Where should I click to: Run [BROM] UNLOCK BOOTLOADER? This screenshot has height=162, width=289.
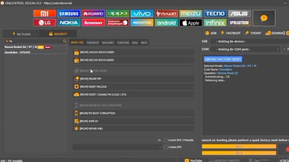134,52
